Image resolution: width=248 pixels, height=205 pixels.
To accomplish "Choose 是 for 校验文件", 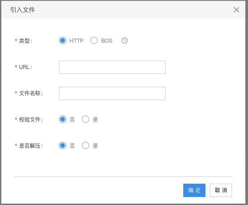I will pyautogui.click(x=86, y=119).
